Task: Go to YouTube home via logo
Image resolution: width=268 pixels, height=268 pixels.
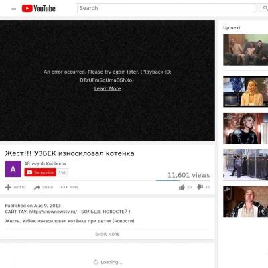Action: click(39, 9)
